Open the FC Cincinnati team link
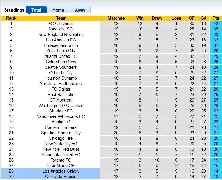222x180 pixels. (61, 24)
